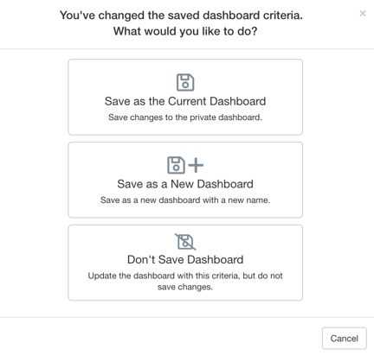Click the plus sign next to the save icon
The height and width of the screenshot is (355, 374).
(196, 165)
